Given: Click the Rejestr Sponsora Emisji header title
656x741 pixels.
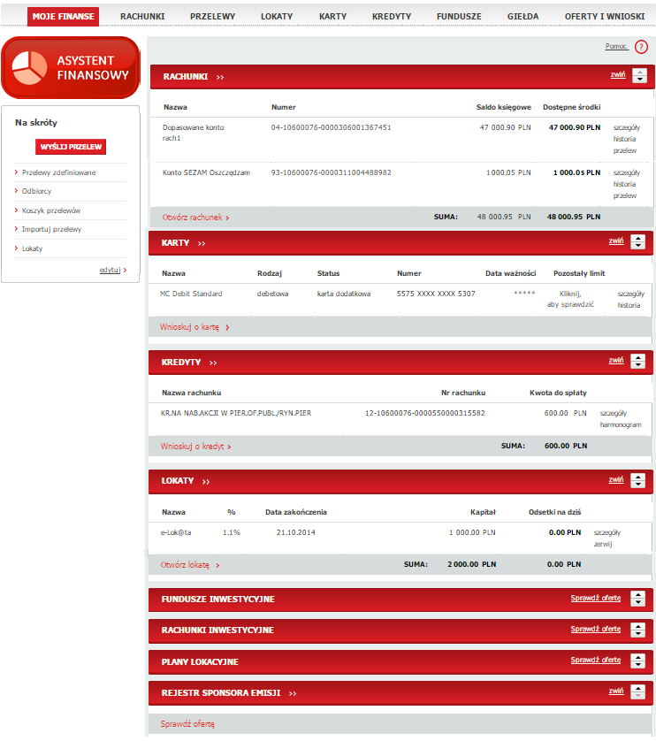Looking at the screenshot, I should [x=221, y=693].
